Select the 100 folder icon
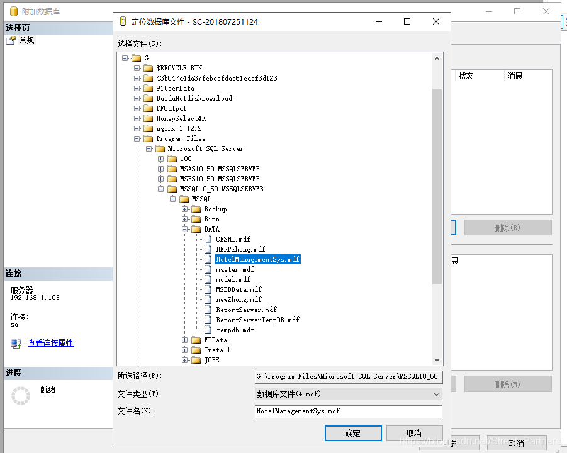The width and height of the screenshot is (567, 453). tap(172, 159)
